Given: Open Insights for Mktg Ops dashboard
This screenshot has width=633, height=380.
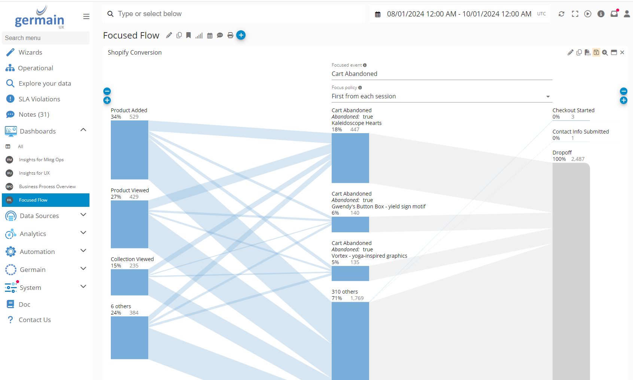Looking at the screenshot, I should (x=41, y=160).
